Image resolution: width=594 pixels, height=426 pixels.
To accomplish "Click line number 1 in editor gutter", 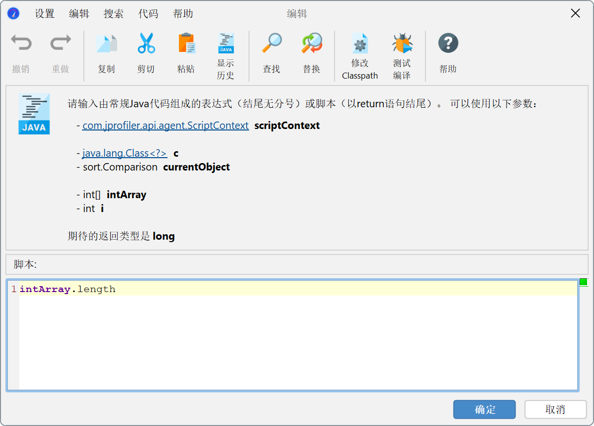I will click(x=14, y=289).
